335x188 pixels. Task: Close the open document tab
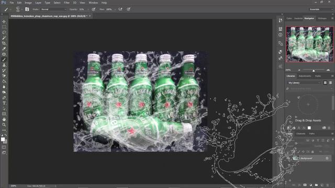90,16
